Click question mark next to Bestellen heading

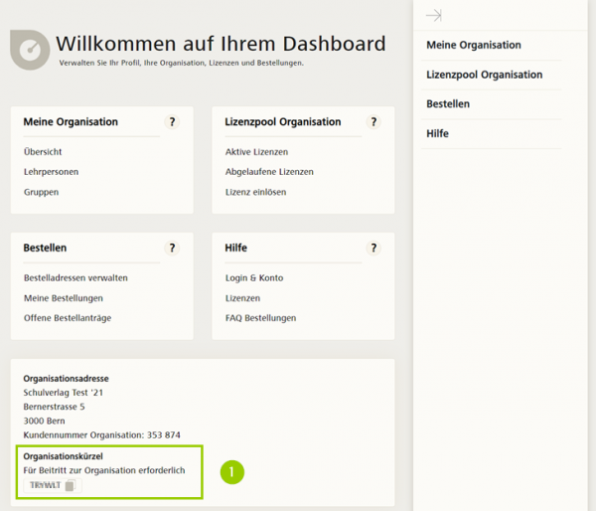point(172,248)
